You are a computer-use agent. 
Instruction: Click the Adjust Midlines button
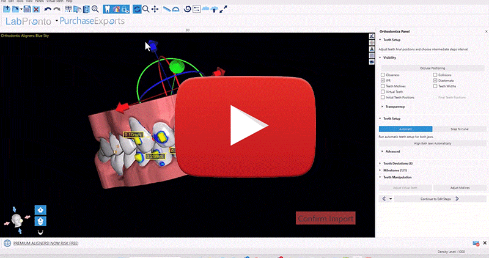point(460,188)
